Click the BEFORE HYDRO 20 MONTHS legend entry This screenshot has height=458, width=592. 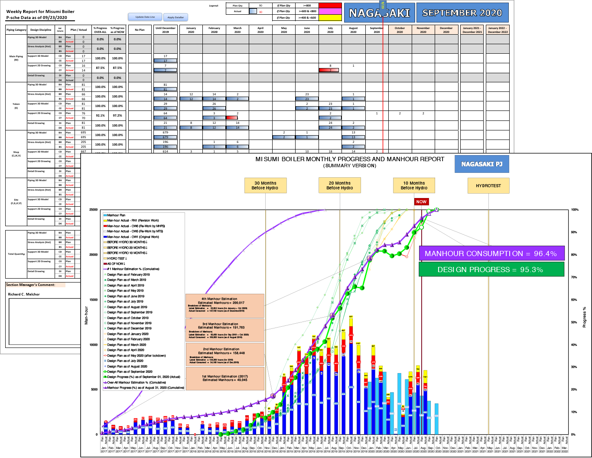[x=126, y=247]
